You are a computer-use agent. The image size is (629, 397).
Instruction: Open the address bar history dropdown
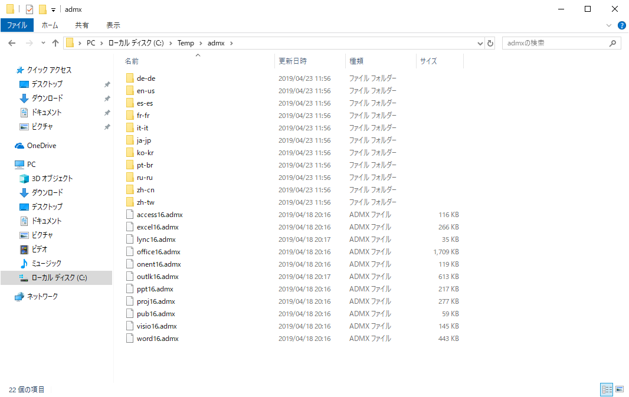(x=480, y=43)
